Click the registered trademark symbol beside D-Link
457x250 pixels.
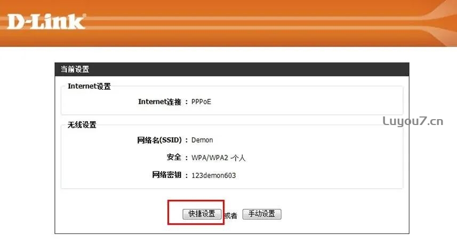tap(85, 15)
